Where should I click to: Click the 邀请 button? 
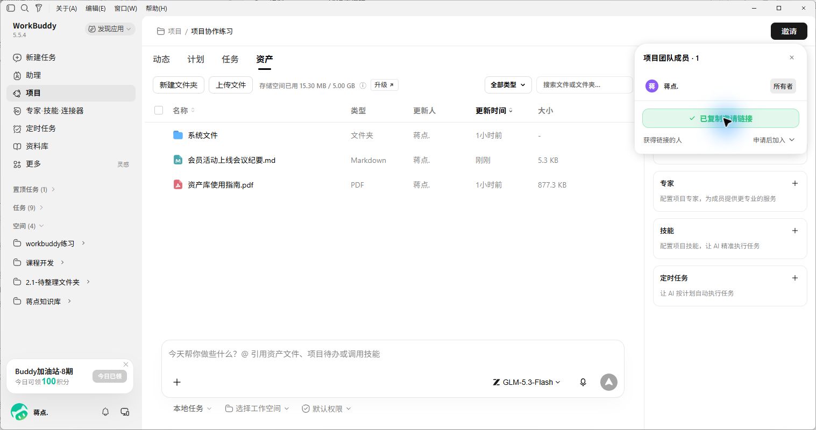click(789, 31)
